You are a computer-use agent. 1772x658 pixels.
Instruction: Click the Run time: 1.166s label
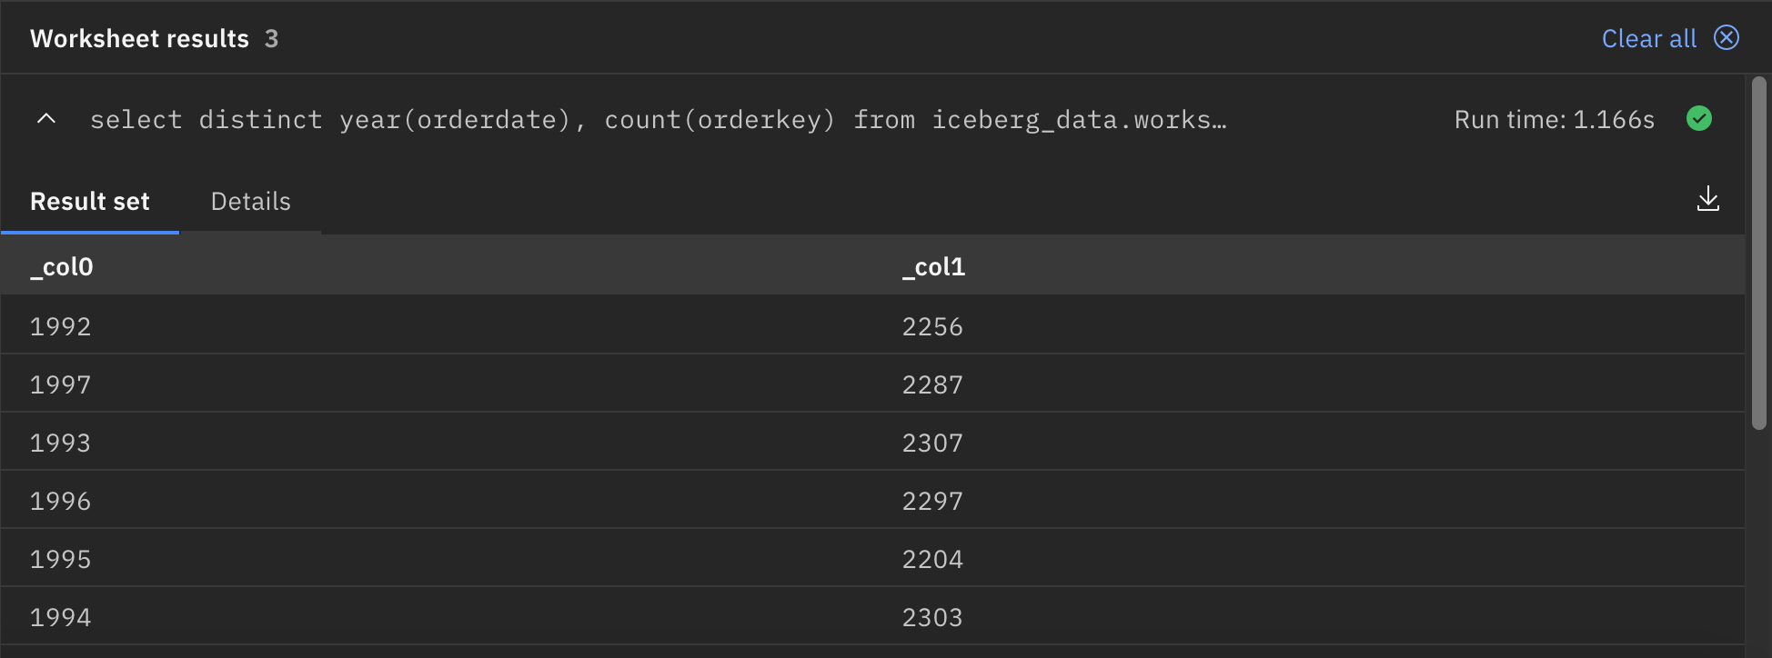pyautogui.click(x=1554, y=119)
